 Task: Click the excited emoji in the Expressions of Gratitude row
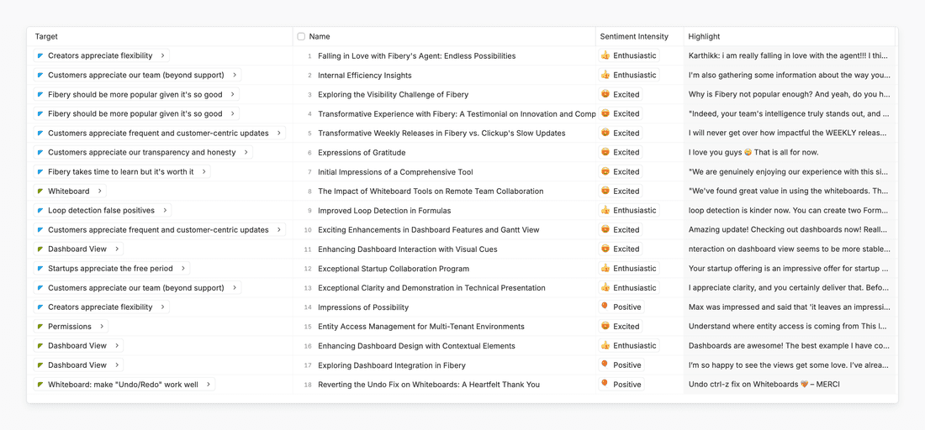605,153
